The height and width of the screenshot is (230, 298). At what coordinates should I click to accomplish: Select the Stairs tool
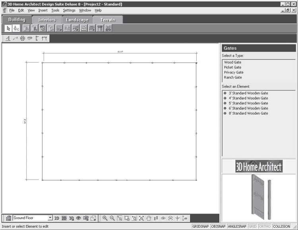coord(83,28)
